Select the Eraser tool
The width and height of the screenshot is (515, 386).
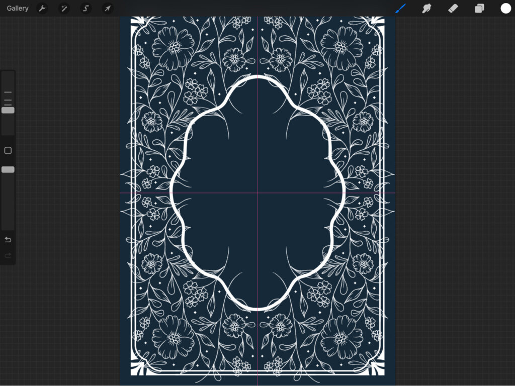pyautogui.click(x=453, y=8)
